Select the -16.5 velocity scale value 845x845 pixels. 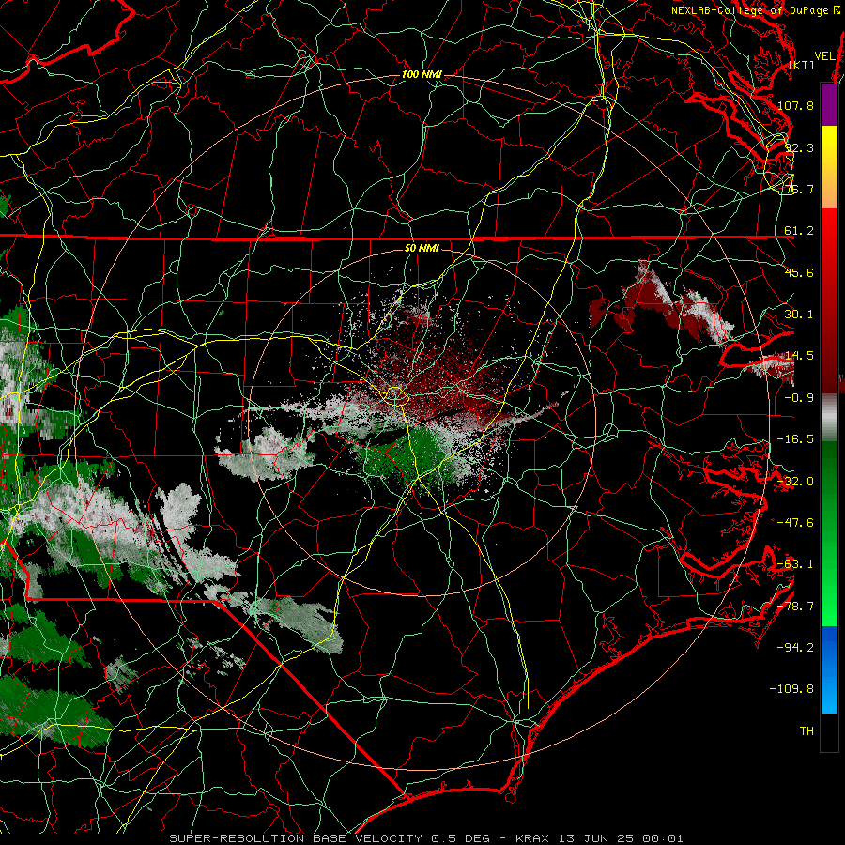(795, 439)
